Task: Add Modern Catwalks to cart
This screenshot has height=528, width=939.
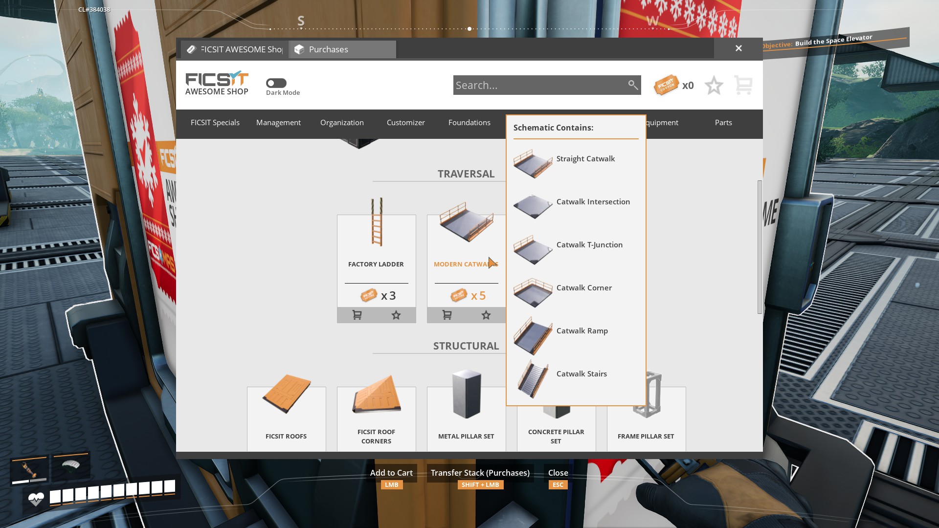Action: point(447,315)
